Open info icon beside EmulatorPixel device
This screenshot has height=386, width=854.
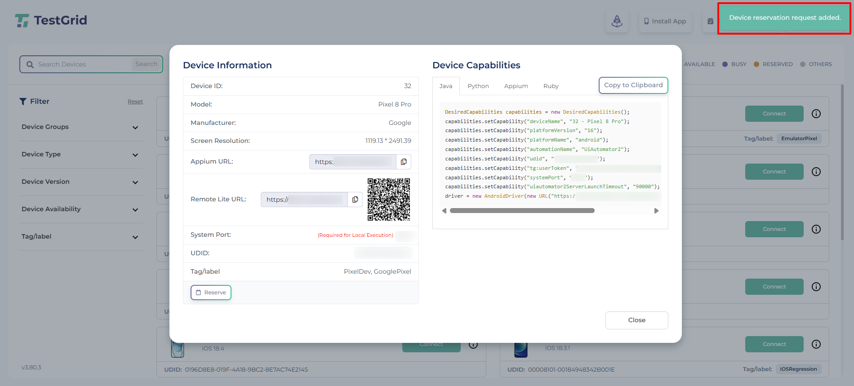tap(816, 114)
